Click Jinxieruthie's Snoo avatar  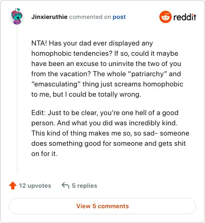coord(17,16)
